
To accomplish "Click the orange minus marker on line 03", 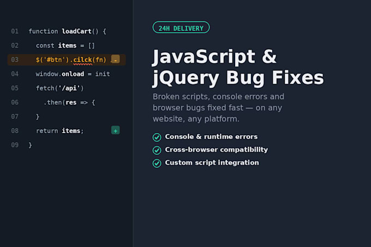I will [116, 59].
